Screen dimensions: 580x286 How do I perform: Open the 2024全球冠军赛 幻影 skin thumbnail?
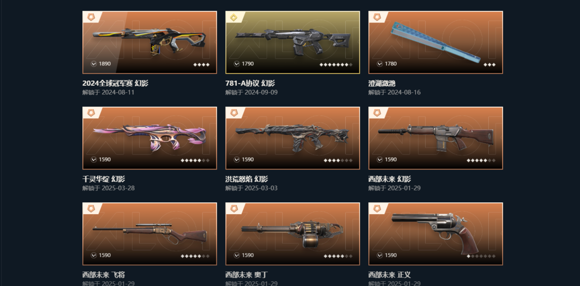(149, 42)
